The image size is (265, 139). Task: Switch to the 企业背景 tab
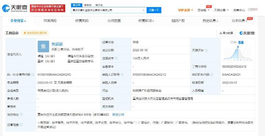coord(18,21)
